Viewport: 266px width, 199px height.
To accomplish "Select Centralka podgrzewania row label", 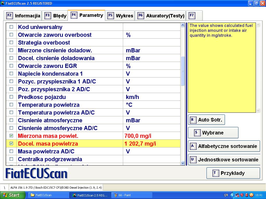I will click(x=50, y=159).
